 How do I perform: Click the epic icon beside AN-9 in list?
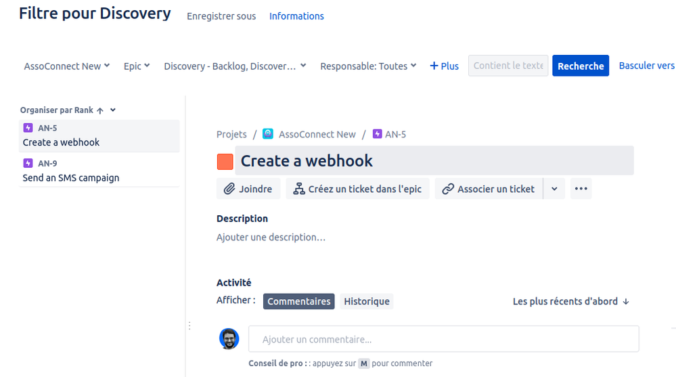click(28, 163)
